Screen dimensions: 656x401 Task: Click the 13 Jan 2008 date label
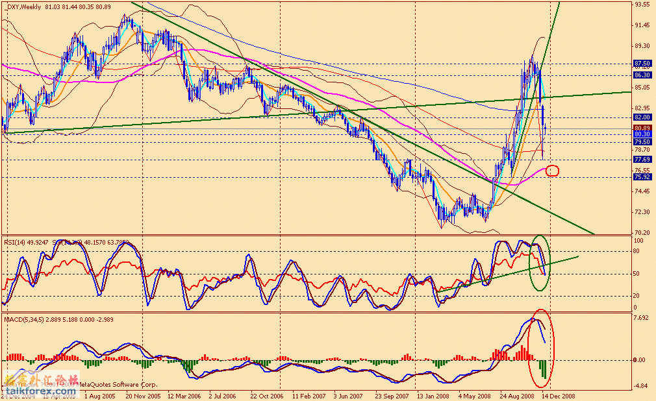coord(433,396)
